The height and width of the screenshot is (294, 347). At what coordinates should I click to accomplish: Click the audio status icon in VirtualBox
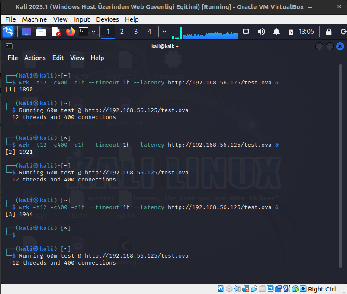pos(237,289)
